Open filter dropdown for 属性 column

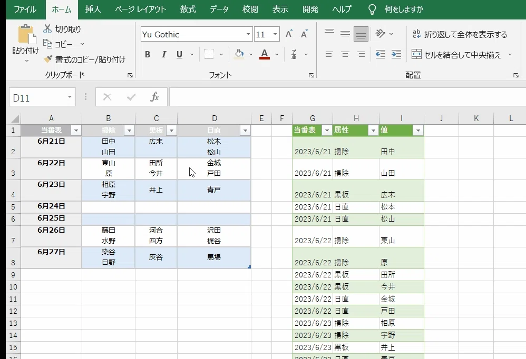coord(373,131)
